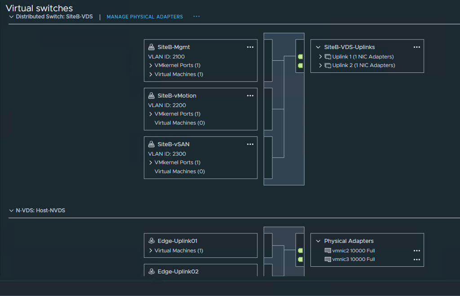Click Manage Physical Adapters link
This screenshot has height=296, width=460.
tap(145, 17)
